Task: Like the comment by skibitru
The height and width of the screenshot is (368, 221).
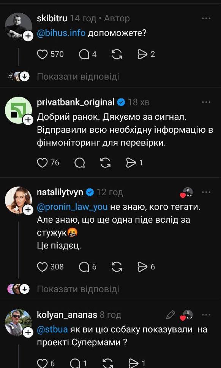Action: 43,54
